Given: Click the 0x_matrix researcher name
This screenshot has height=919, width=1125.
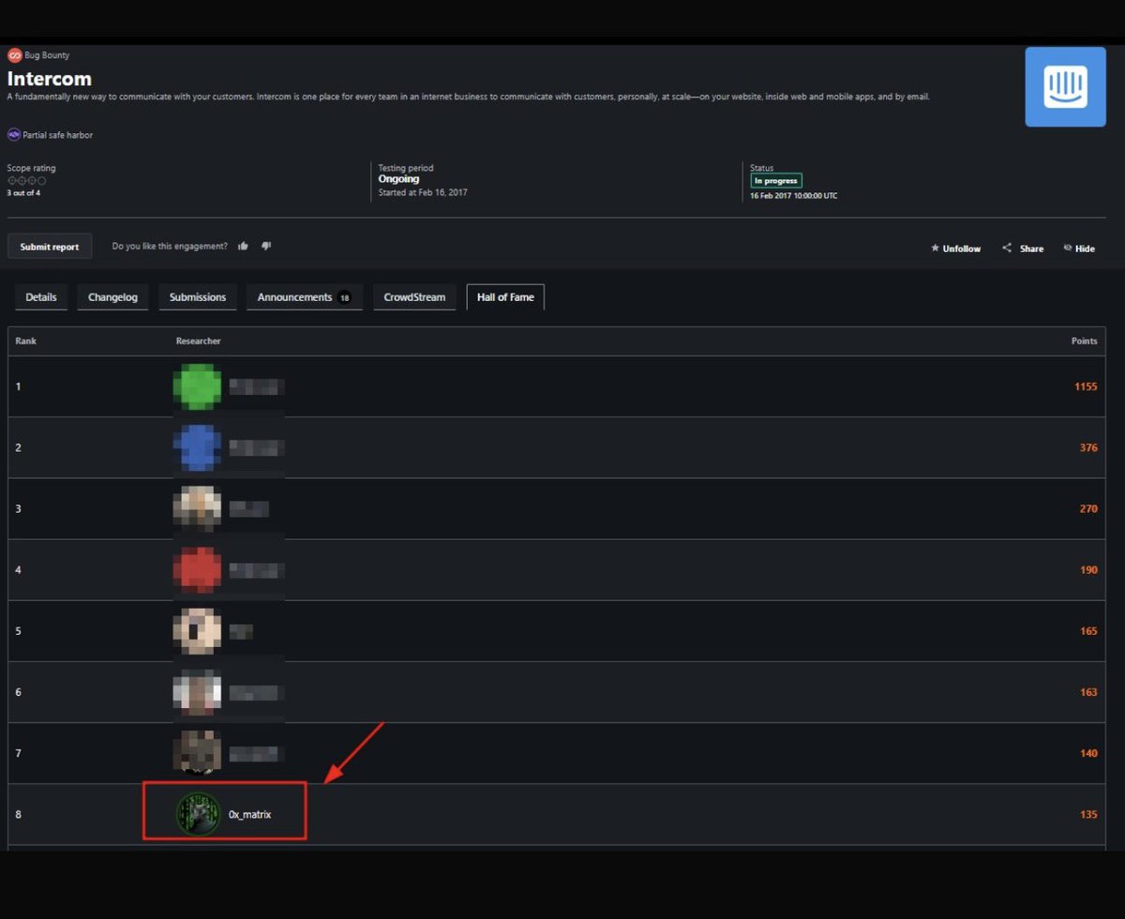Looking at the screenshot, I should pyautogui.click(x=250, y=815).
